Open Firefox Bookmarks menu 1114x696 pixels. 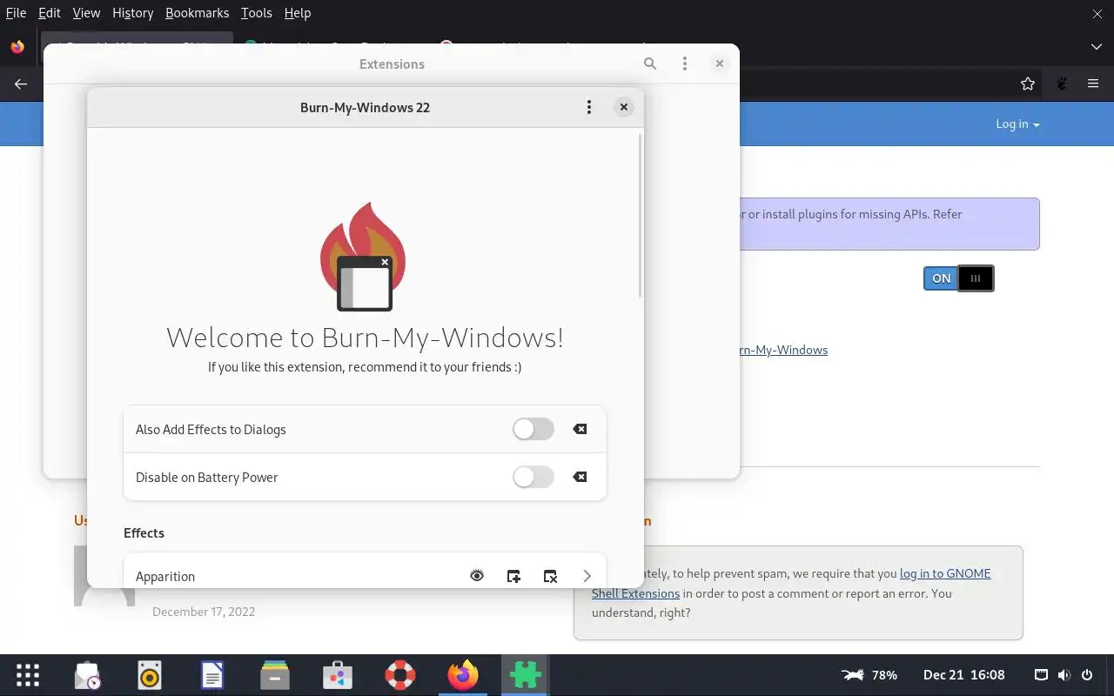click(197, 13)
